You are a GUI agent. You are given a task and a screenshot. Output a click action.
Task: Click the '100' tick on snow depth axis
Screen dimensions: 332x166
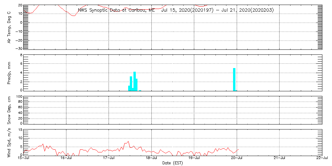19,97
